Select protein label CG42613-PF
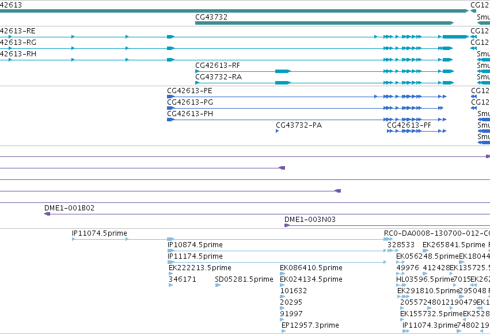Screen dimensions: 490x334 pos(409,125)
